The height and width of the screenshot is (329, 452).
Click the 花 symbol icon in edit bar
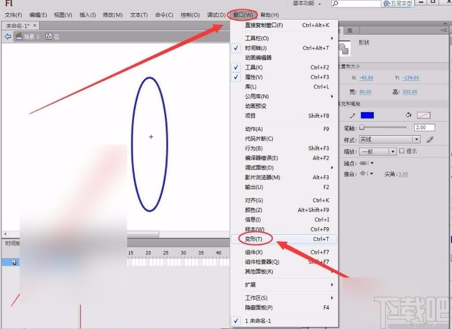coord(49,36)
